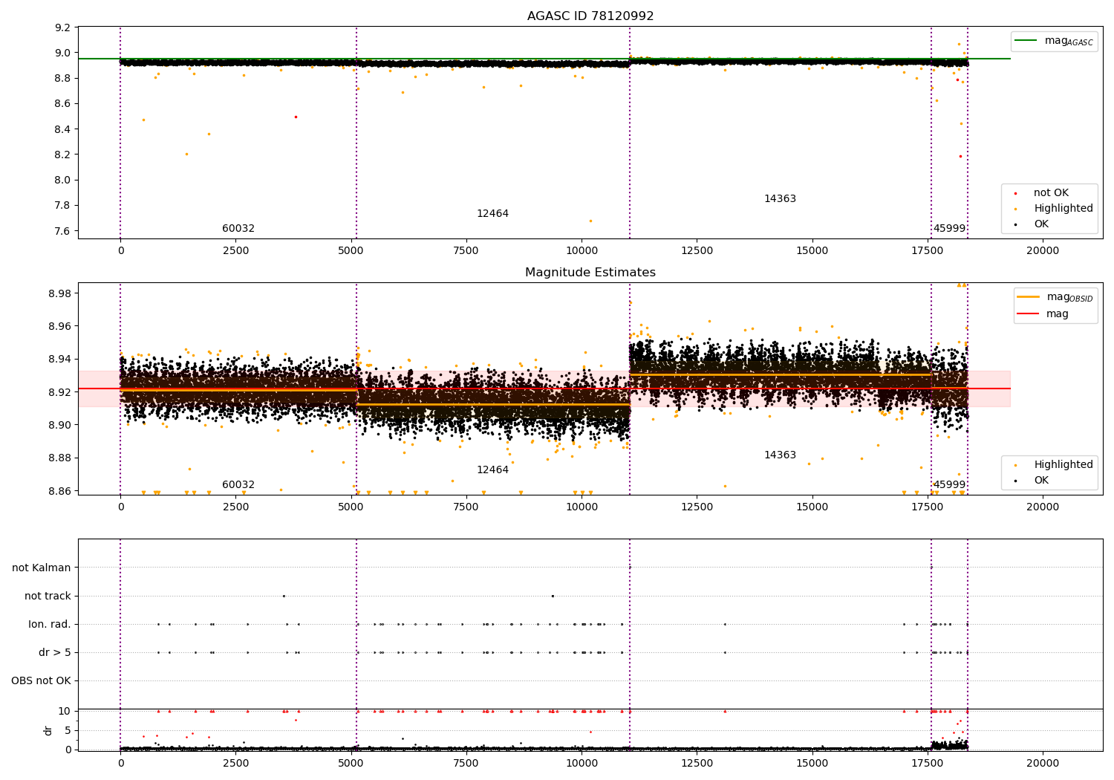Click the red not-OK point near 8.2 magnitude
Screen dimensions: 1114x780
(960, 156)
